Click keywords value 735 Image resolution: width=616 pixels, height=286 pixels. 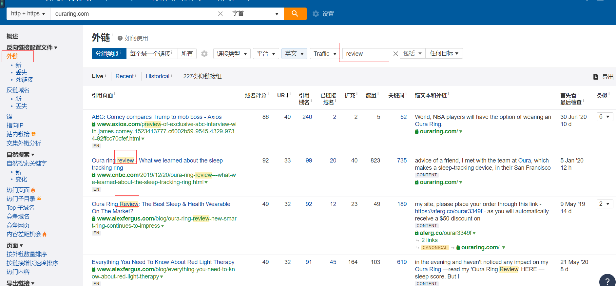[402, 161]
